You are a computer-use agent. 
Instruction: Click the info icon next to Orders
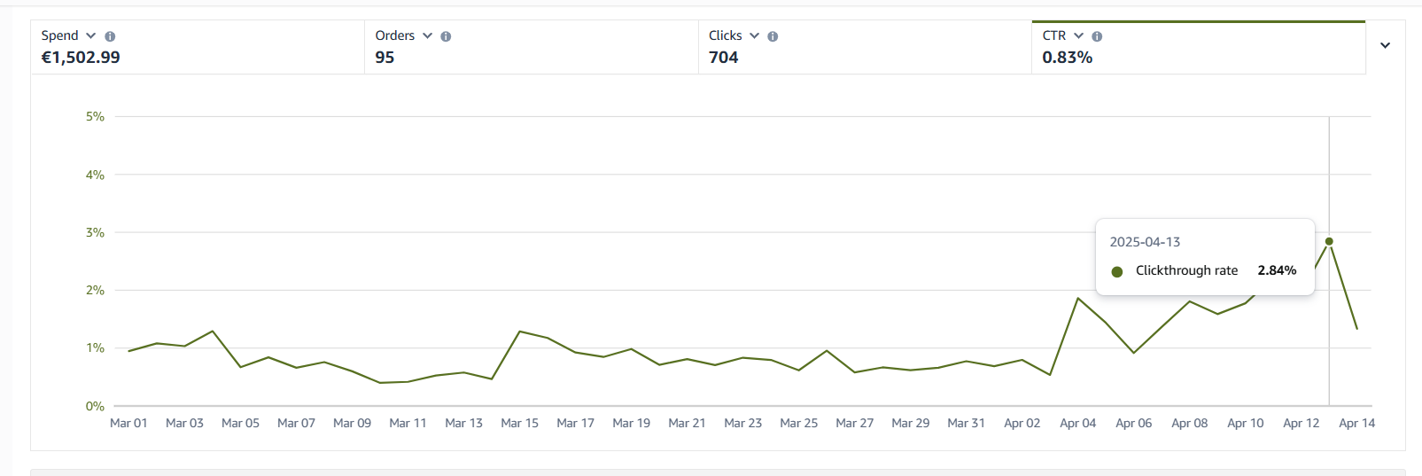click(x=446, y=36)
